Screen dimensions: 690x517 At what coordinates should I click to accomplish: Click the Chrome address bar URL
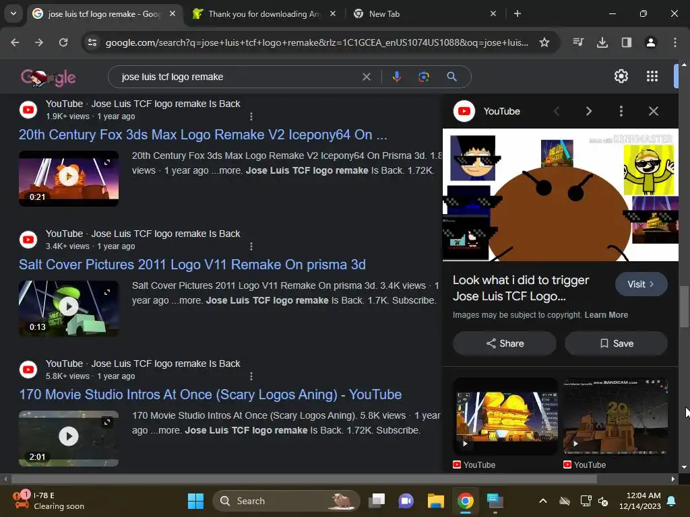(x=317, y=42)
